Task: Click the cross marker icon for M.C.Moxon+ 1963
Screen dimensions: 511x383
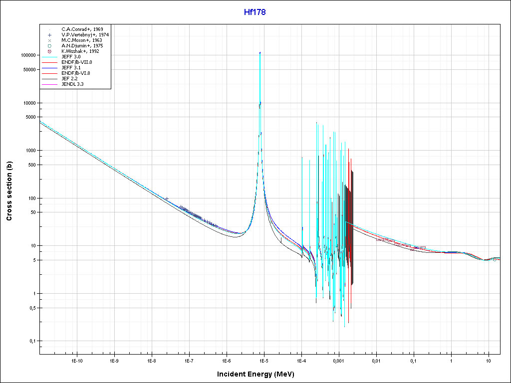Action: coord(50,40)
